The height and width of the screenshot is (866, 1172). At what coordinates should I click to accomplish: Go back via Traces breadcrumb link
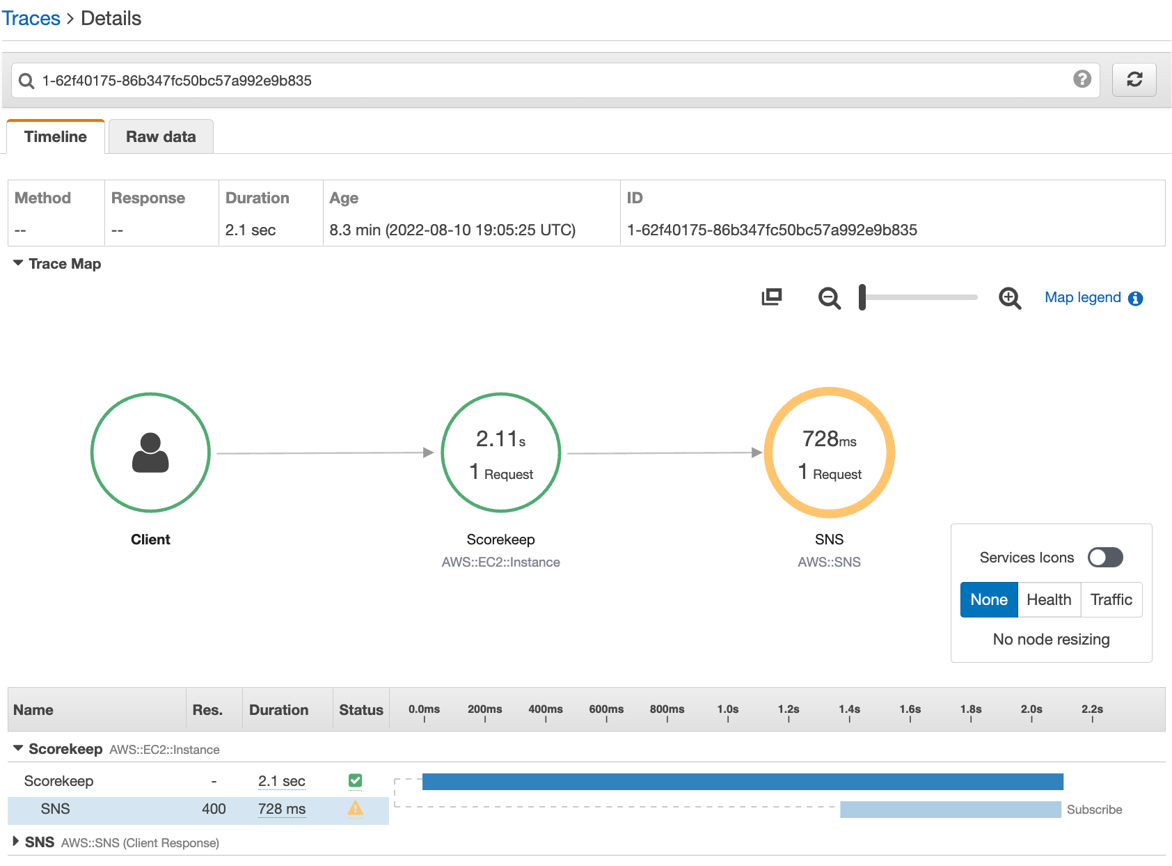point(31,18)
